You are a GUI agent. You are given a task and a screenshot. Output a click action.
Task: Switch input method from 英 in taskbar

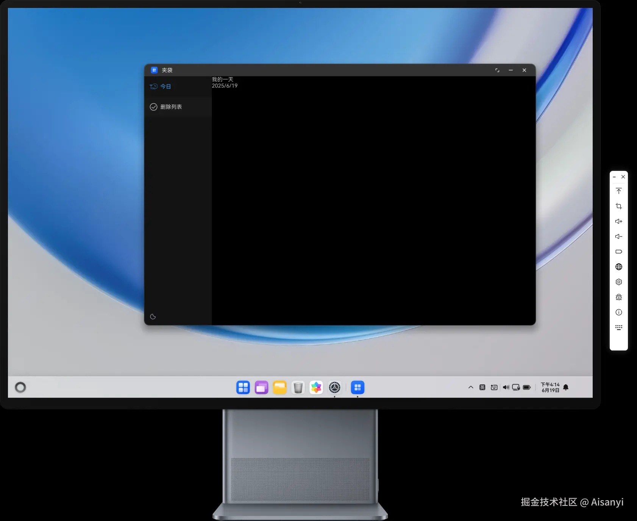click(482, 387)
